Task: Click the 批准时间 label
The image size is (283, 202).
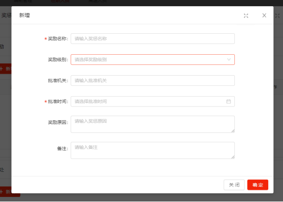Action: point(58,101)
